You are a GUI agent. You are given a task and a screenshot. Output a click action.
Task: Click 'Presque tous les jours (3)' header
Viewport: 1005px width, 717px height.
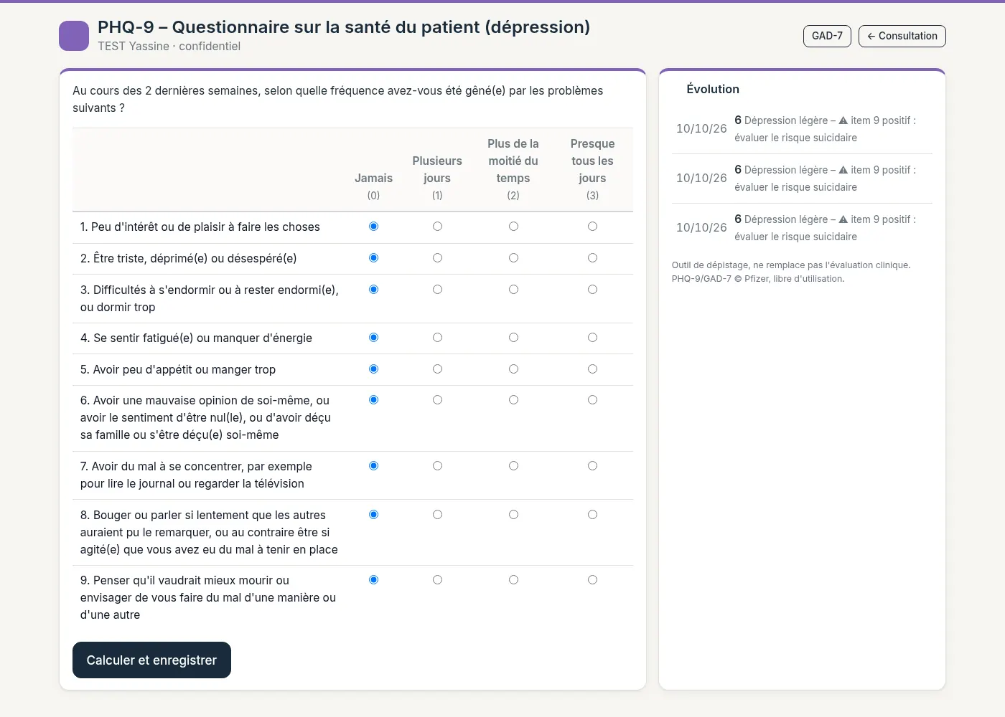592,169
